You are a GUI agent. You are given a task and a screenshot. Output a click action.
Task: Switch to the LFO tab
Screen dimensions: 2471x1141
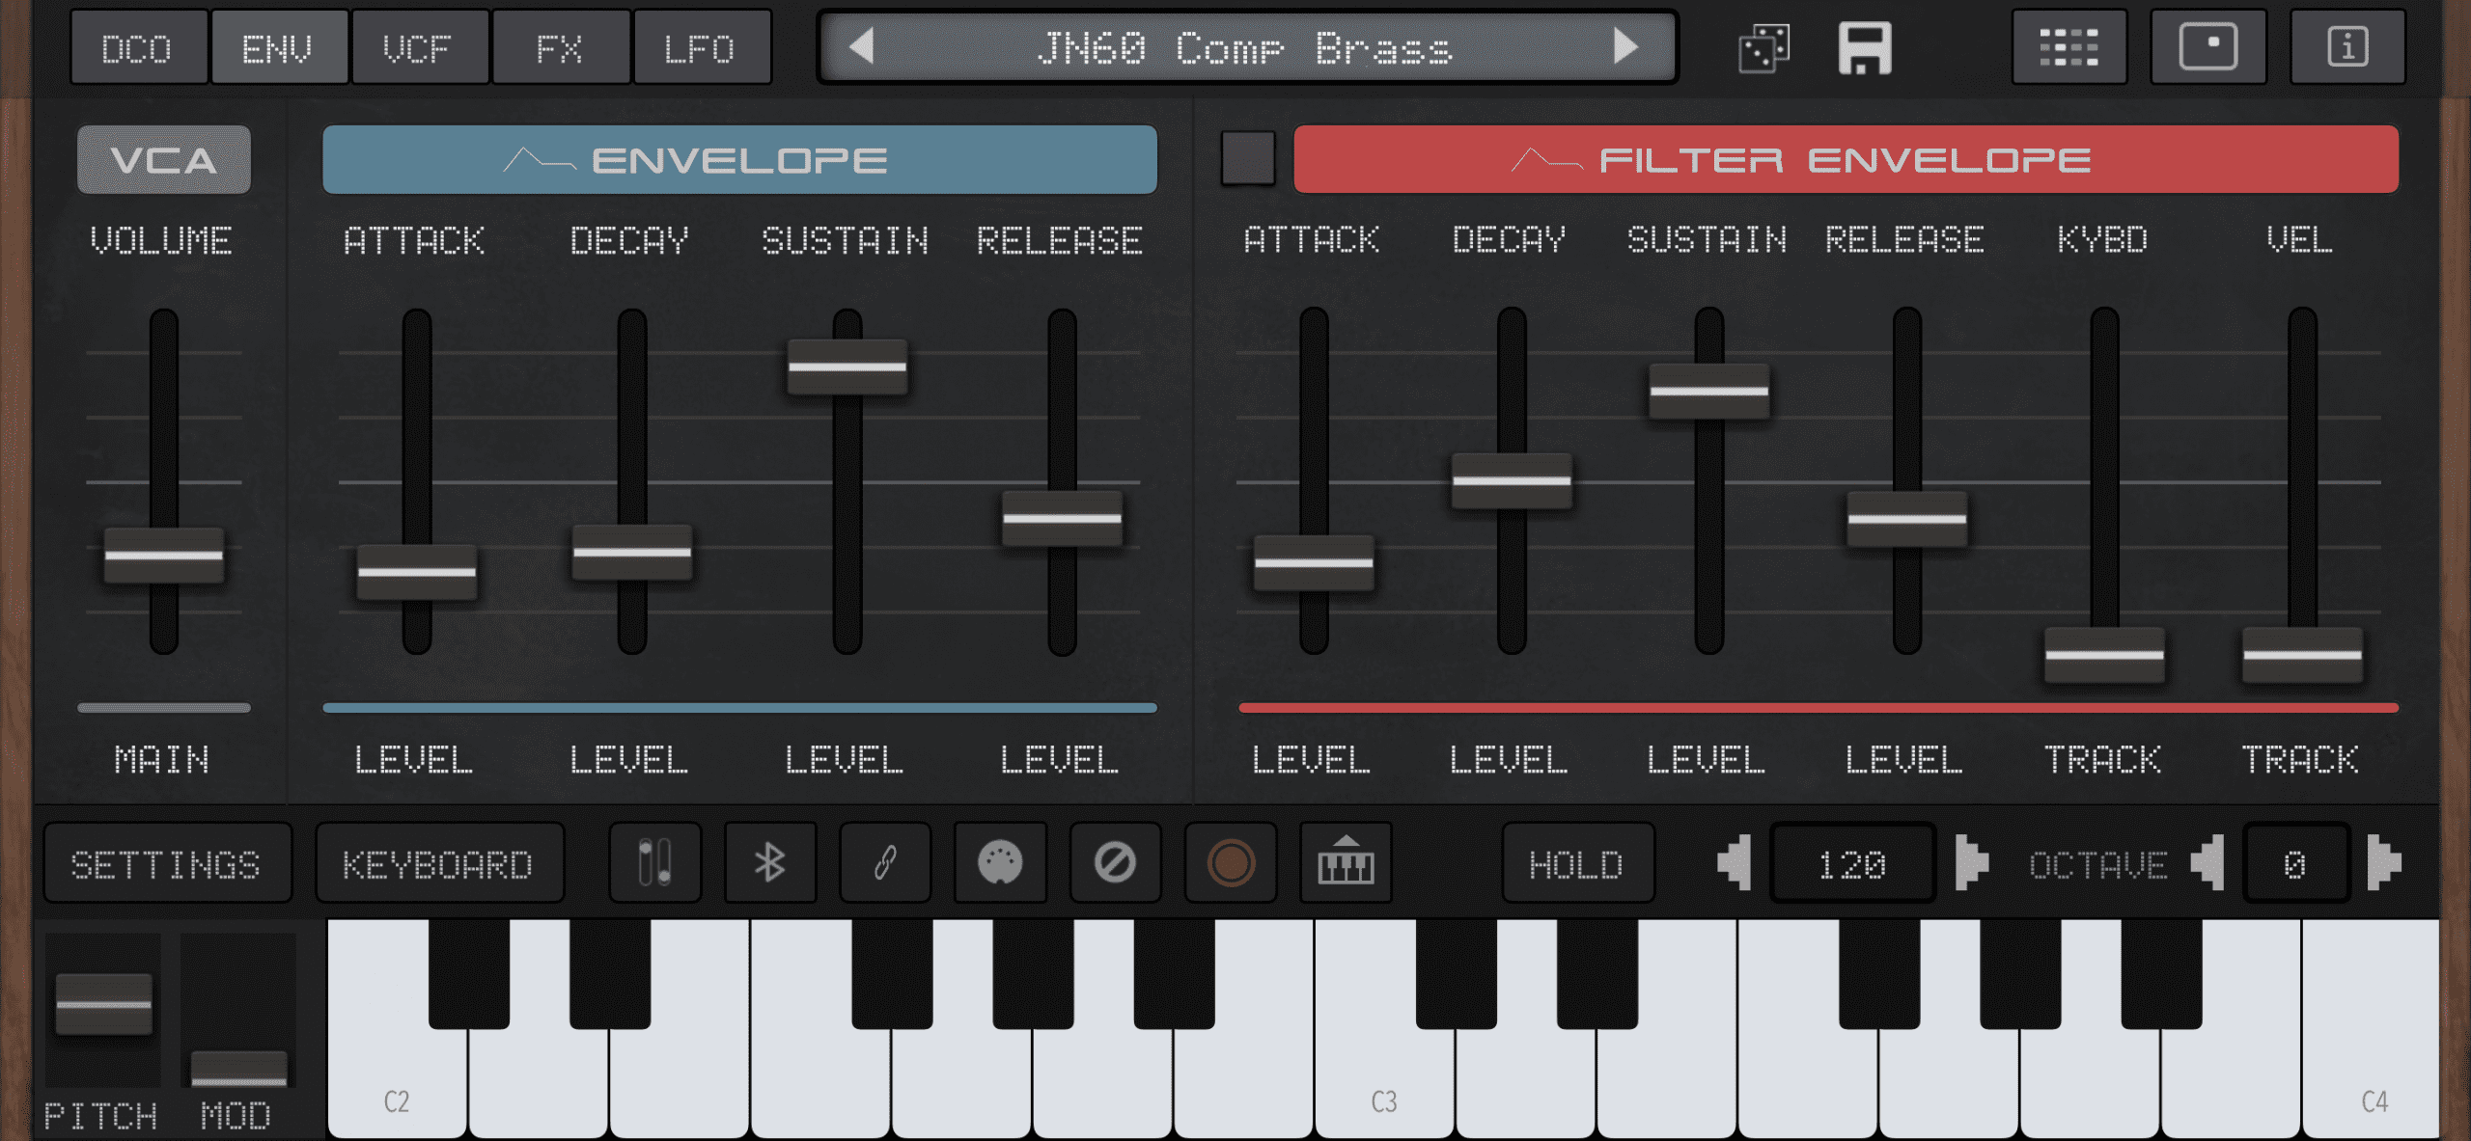tap(700, 47)
